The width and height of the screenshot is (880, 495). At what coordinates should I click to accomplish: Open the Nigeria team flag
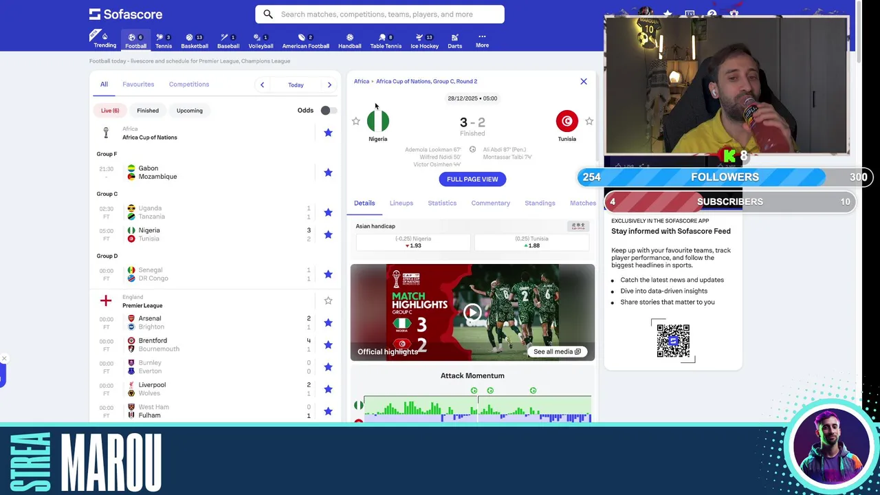[x=377, y=121]
